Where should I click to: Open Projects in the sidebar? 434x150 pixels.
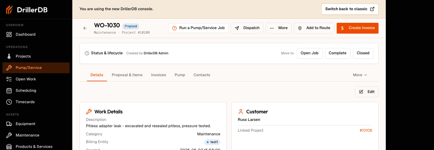[x=36, y=56]
